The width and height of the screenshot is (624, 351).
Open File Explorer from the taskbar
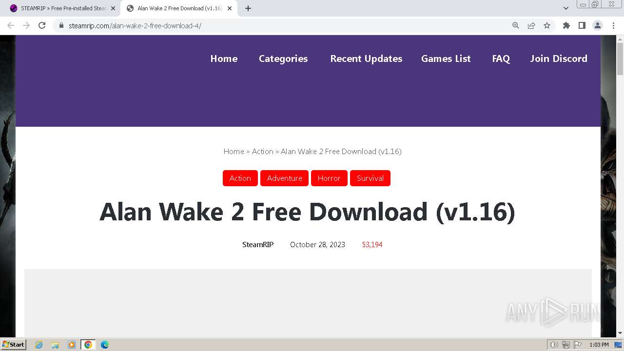[55, 345]
